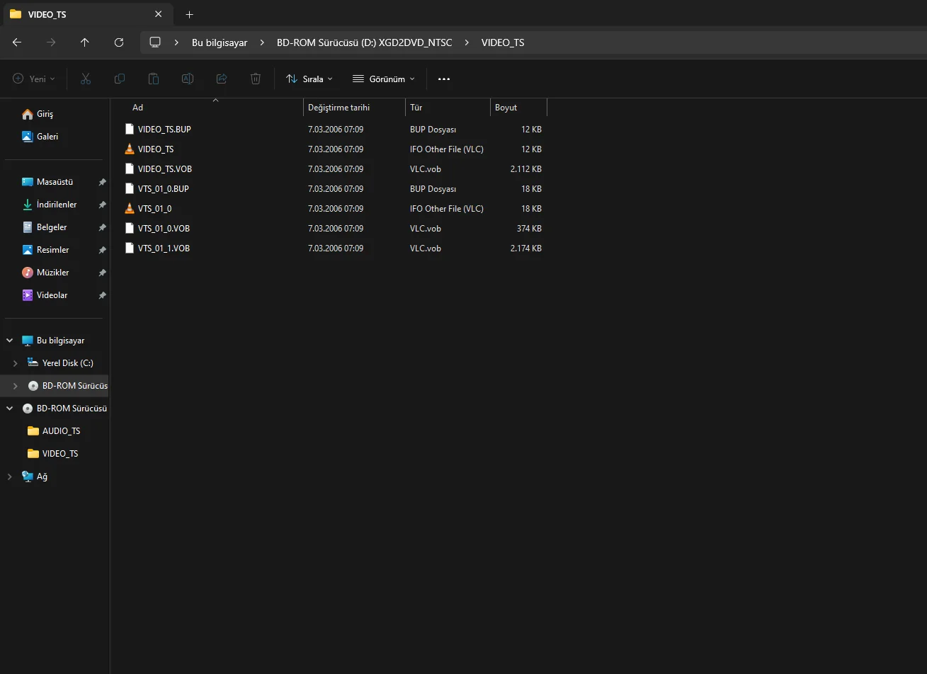Click the Delete trash can icon
This screenshot has height=674, width=927.
coord(256,79)
